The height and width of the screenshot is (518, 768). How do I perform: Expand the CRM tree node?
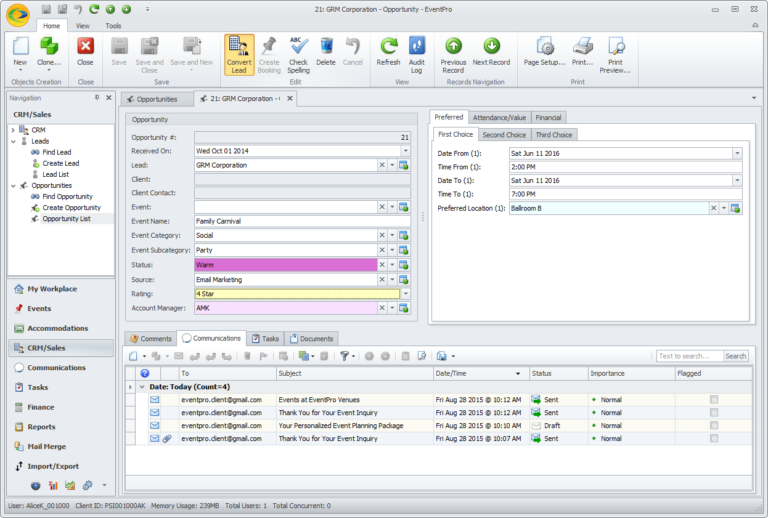click(x=14, y=130)
